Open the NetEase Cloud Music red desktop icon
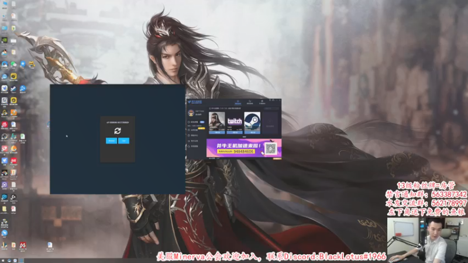468x263 pixels. coord(5,124)
